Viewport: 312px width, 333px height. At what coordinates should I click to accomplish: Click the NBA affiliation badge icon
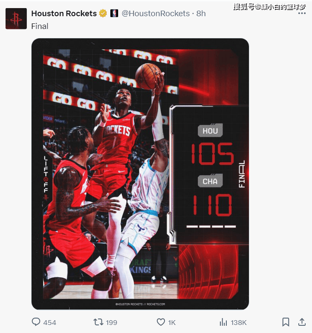[x=114, y=13]
